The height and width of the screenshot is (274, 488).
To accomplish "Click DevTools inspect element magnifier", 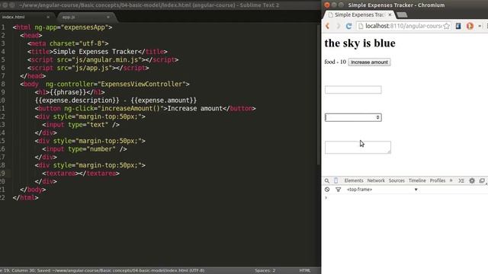I will click(327, 181).
